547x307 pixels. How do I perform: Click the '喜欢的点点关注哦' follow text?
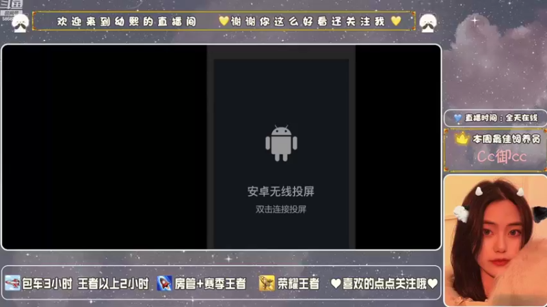[x=384, y=284]
